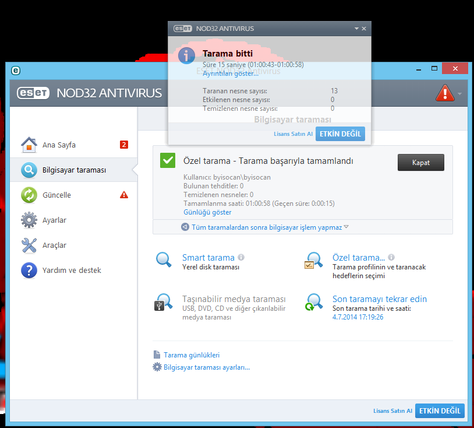Maximize the ESET main window
Viewport: 474px width, 428px height.
[434, 68]
